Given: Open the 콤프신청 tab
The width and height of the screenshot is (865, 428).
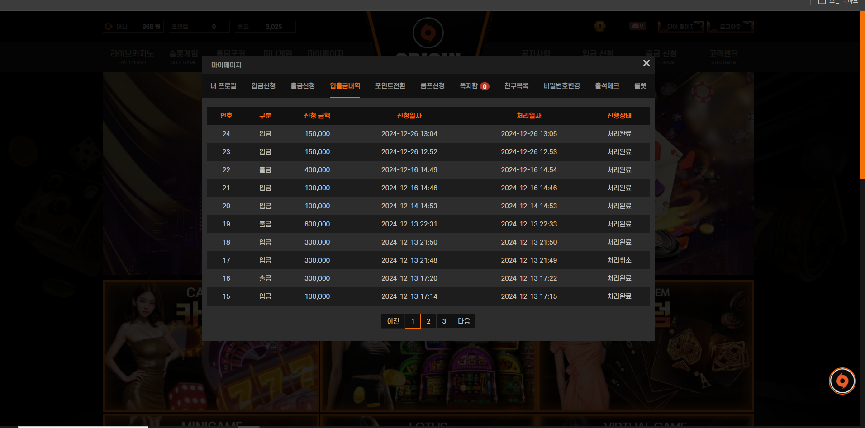Looking at the screenshot, I should (x=432, y=85).
